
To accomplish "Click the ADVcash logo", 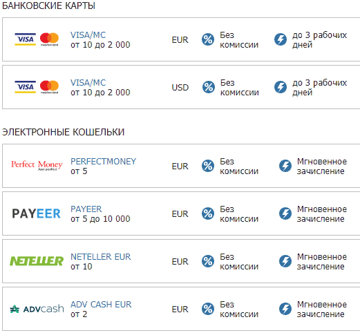I will [x=37, y=309].
